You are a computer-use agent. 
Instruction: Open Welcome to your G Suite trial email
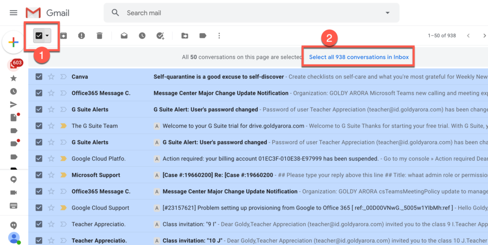[258, 126]
